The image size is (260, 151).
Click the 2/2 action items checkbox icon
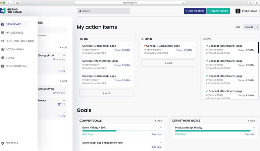pos(59,104)
